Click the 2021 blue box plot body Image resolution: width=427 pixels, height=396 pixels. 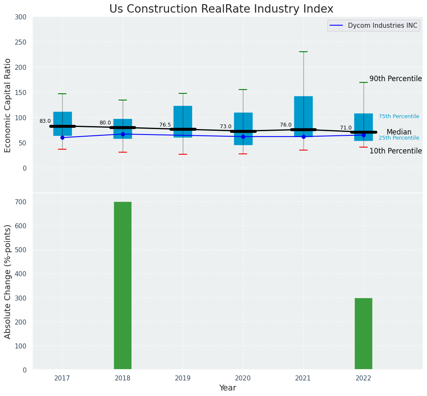coord(303,111)
